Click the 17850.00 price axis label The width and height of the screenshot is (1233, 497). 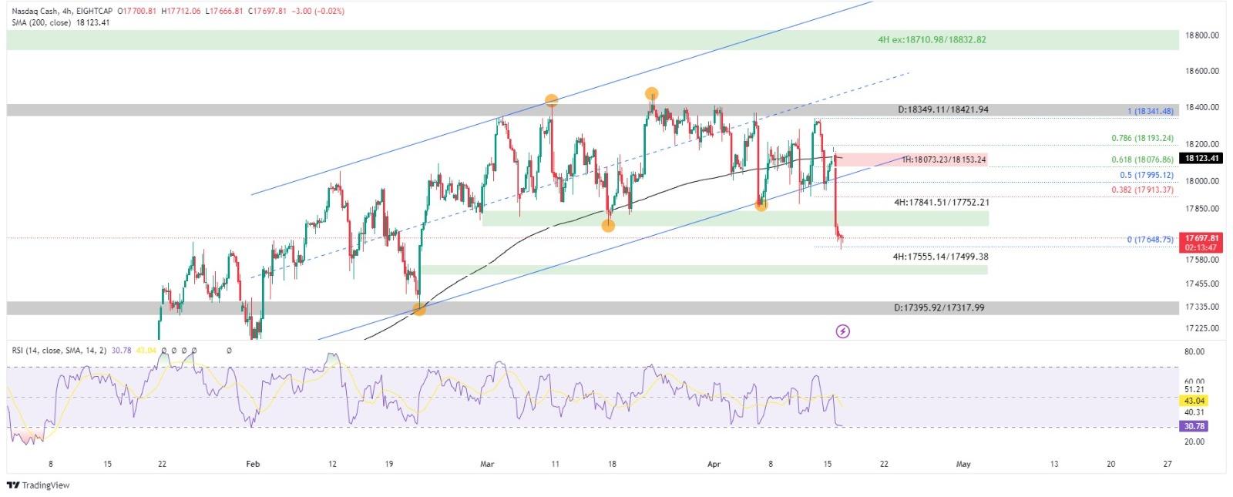click(1202, 209)
